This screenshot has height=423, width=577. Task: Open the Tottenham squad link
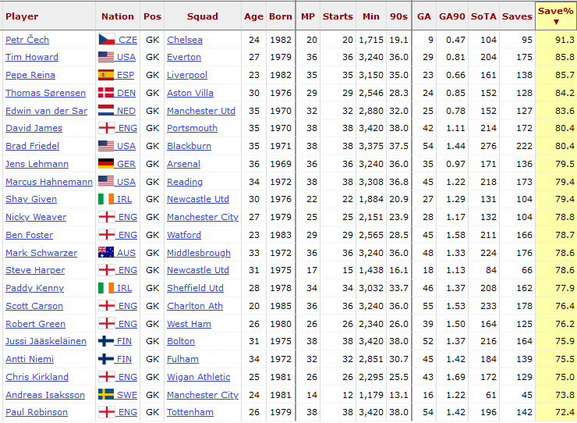pos(190,412)
